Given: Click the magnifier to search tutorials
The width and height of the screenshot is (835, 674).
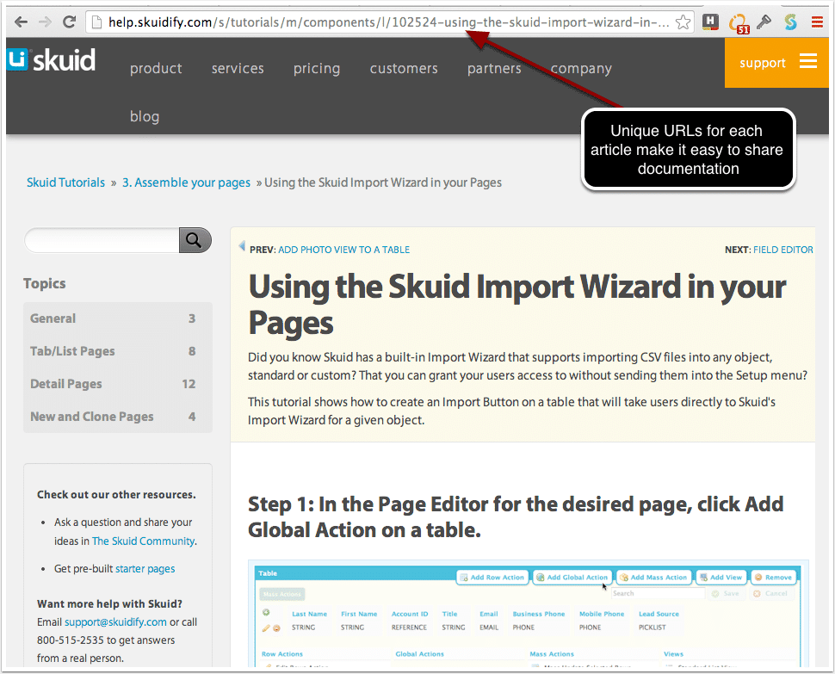Looking at the screenshot, I should point(194,240).
